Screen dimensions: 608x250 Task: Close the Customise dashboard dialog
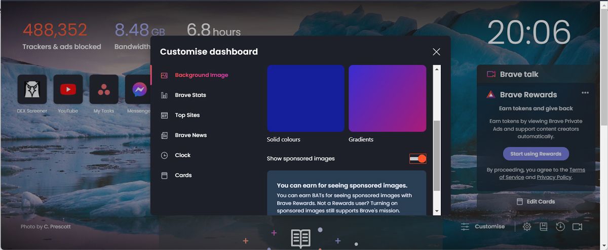(436, 52)
